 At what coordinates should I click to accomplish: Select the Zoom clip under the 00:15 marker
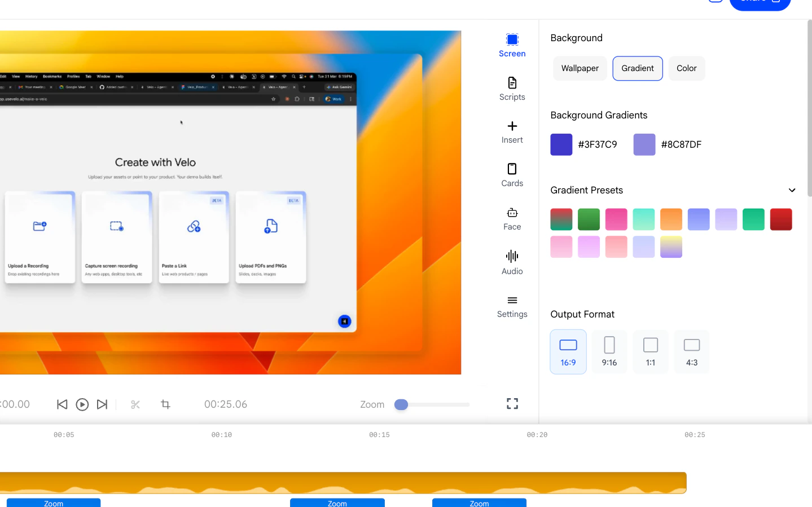click(x=337, y=503)
